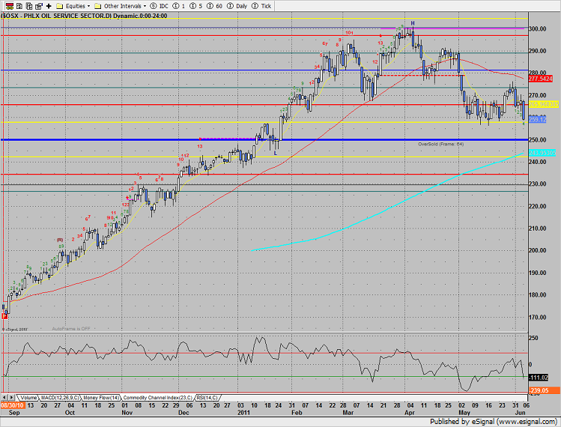Screen dimensions: 561x427
Task: Click the blue 259.12 last price label
Action: pos(537,120)
